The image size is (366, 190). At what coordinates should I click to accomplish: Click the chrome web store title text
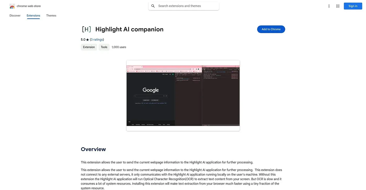point(29,6)
